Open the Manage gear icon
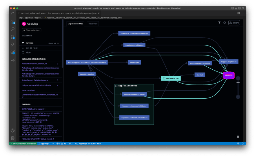Screen dimensions: 255x157 coord(12,138)
